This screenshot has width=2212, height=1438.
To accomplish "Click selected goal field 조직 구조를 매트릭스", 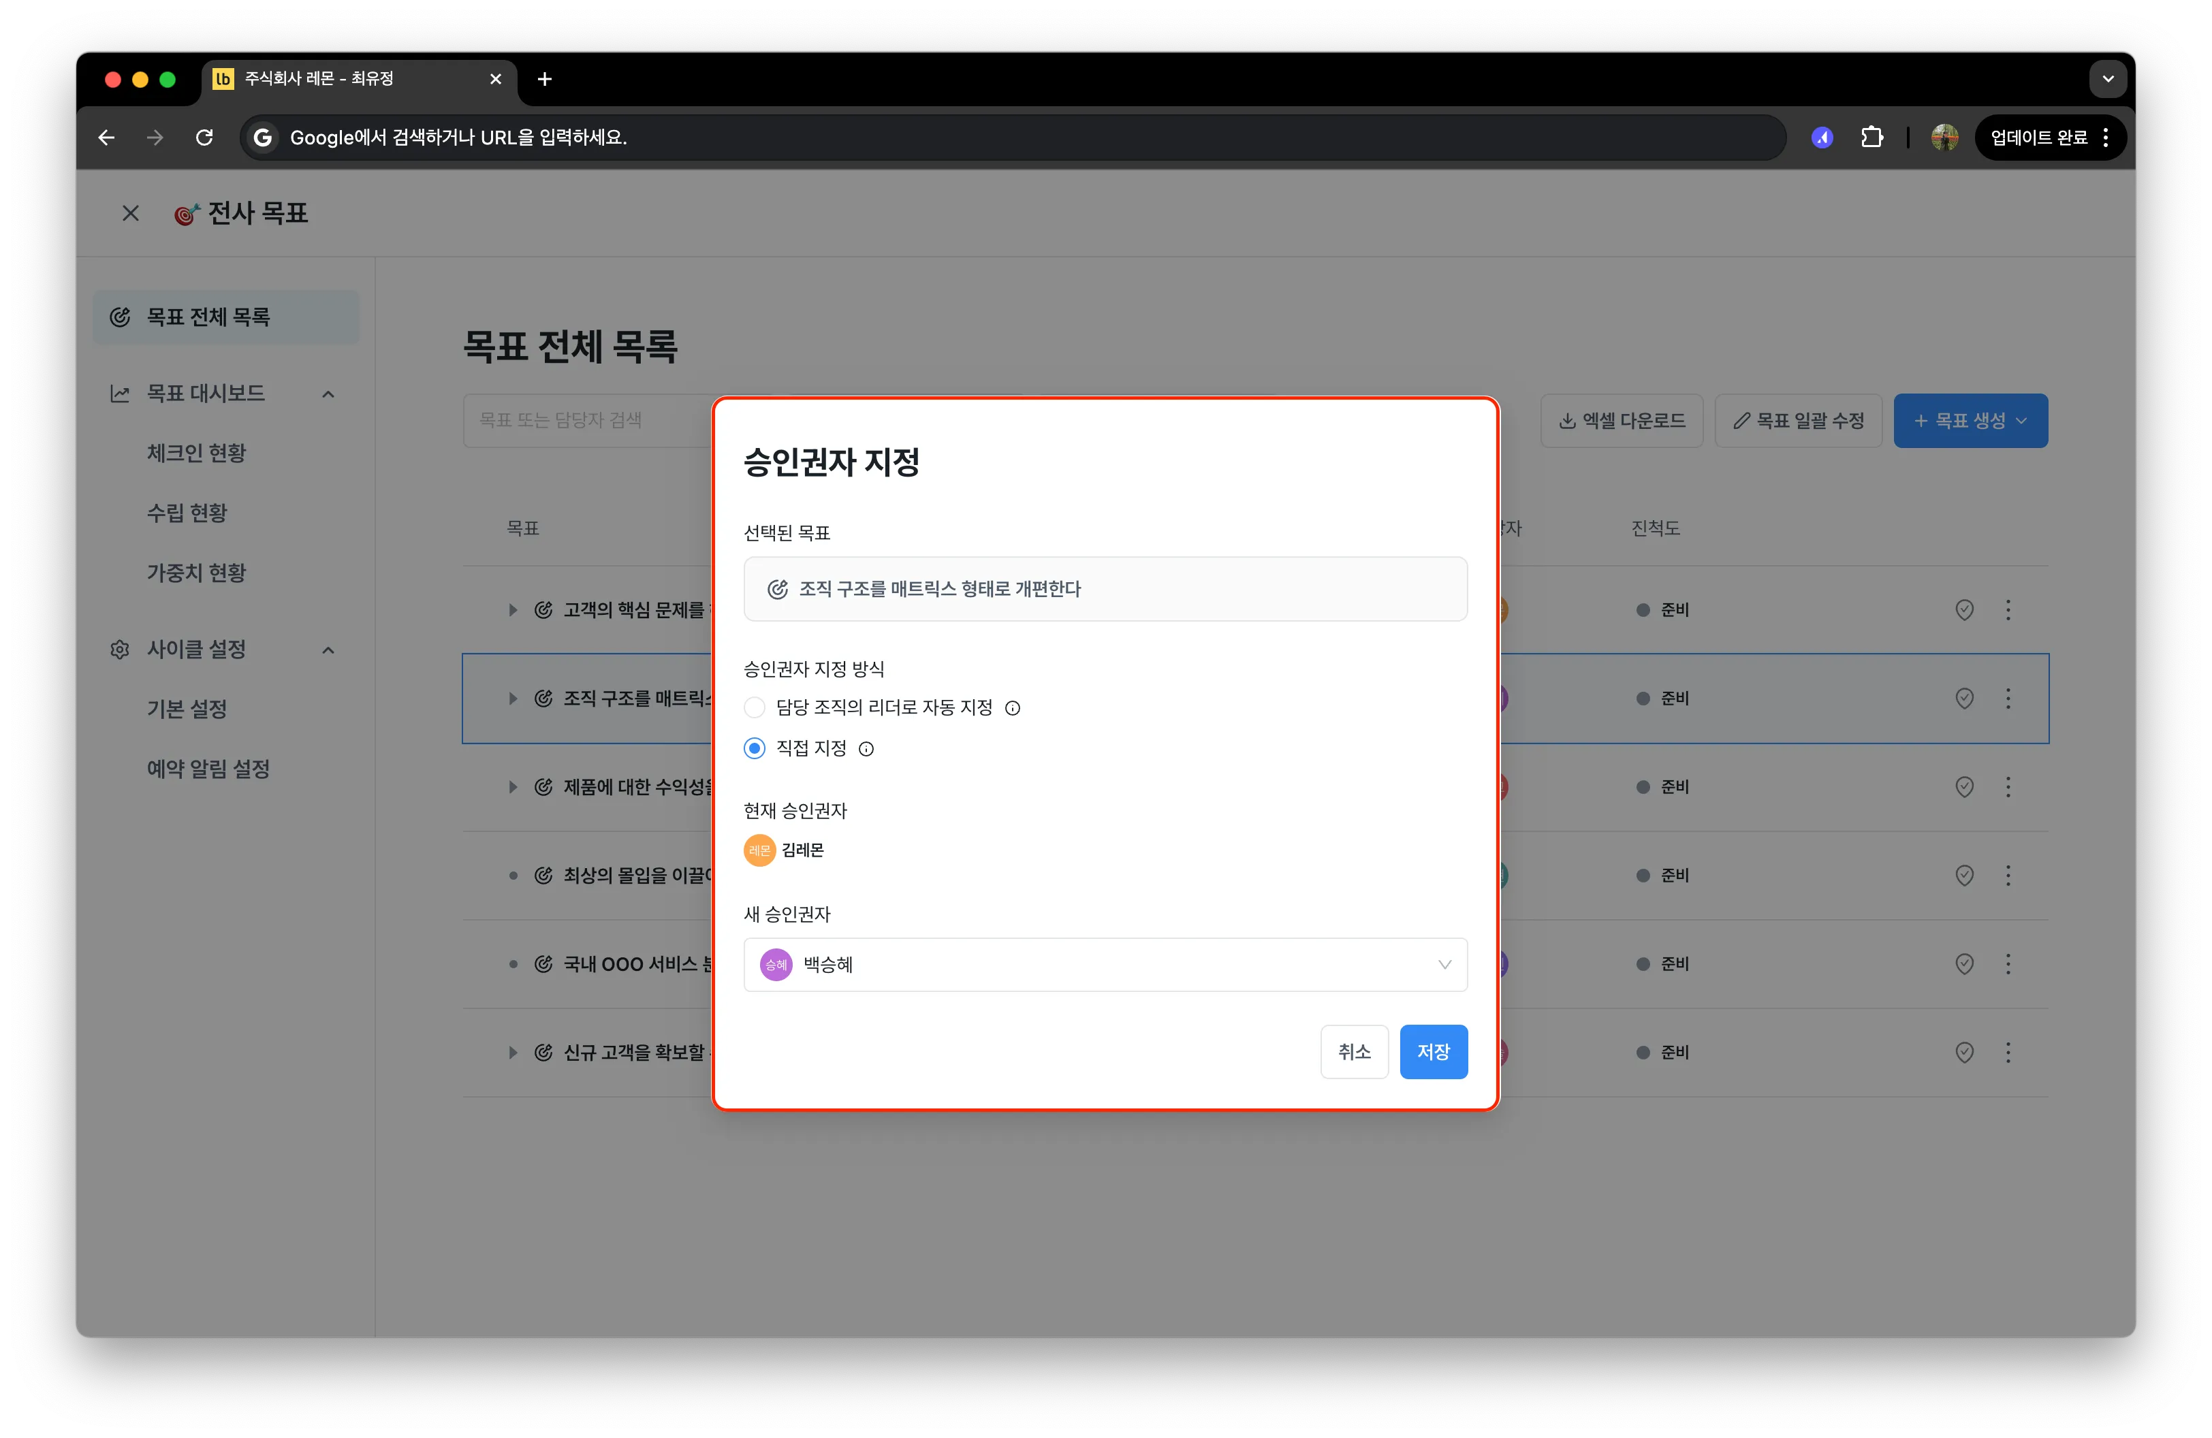I will pos(1105,589).
